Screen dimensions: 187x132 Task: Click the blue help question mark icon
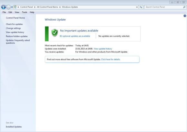(x=185, y=16)
